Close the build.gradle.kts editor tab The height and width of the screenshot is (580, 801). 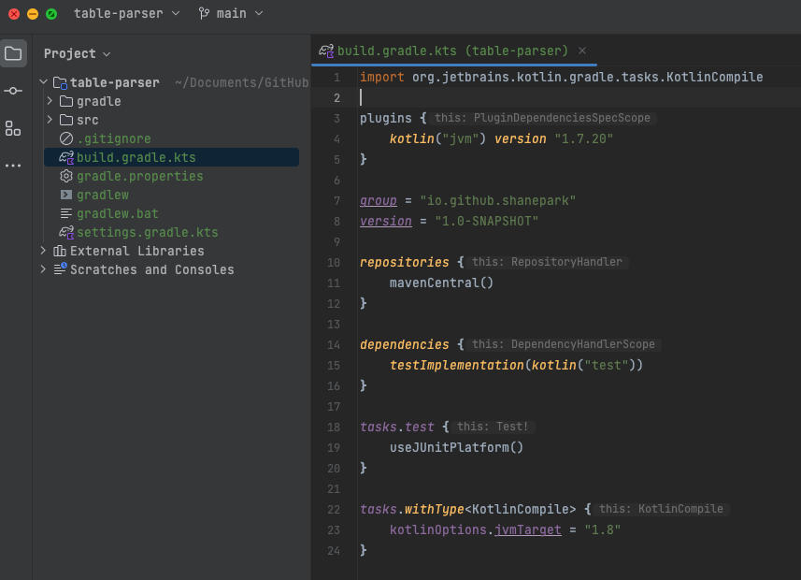582,51
